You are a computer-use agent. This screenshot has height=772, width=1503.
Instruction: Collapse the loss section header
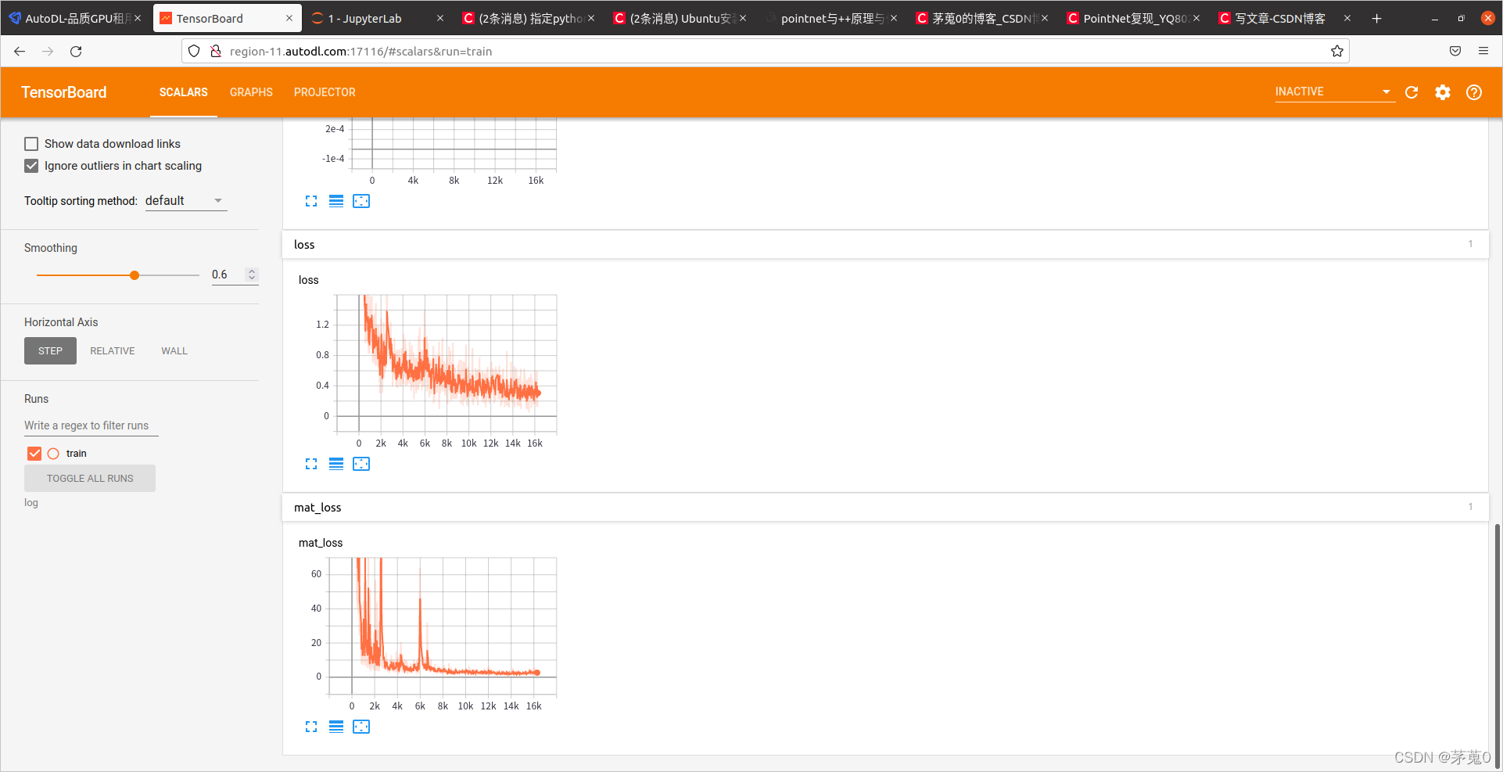[x=885, y=244]
